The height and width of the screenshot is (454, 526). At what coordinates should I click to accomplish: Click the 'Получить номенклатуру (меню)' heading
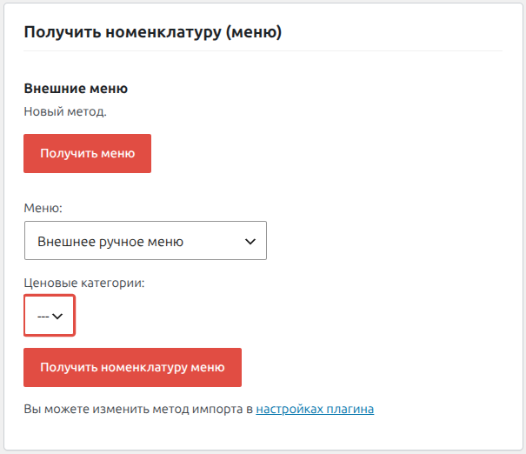(x=153, y=32)
